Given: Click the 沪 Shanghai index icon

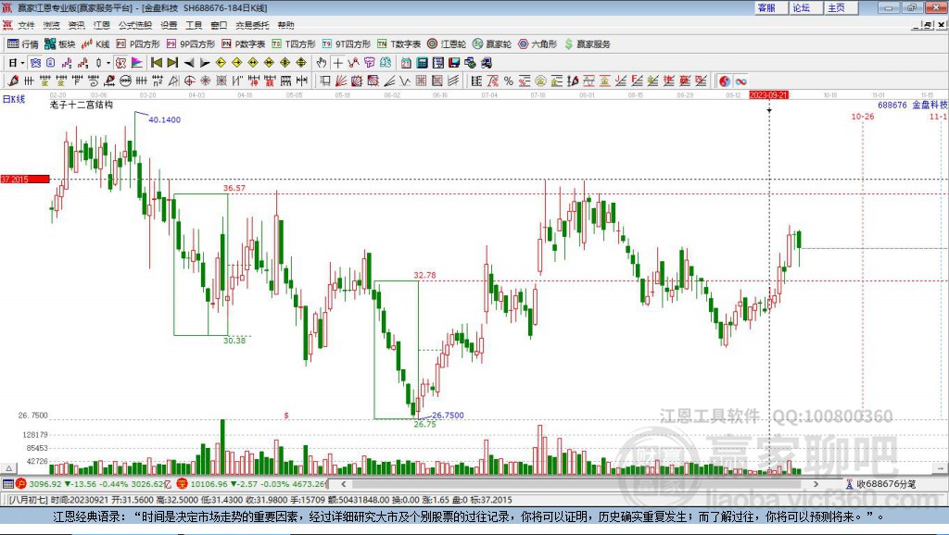Looking at the screenshot, I should click(x=21, y=483).
